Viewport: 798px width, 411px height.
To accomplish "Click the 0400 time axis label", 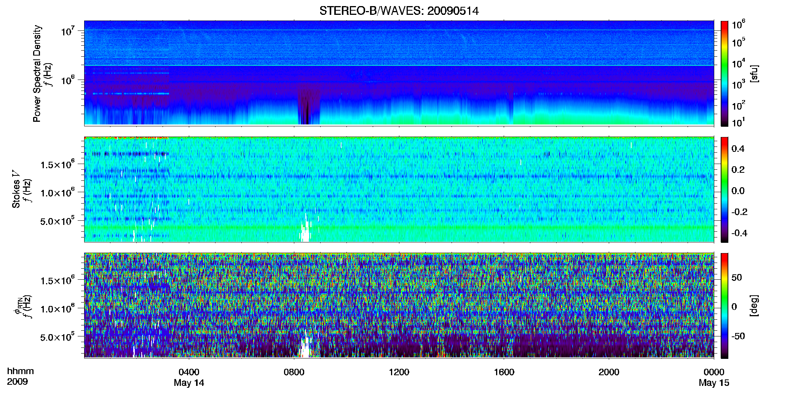I will tap(189, 372).
